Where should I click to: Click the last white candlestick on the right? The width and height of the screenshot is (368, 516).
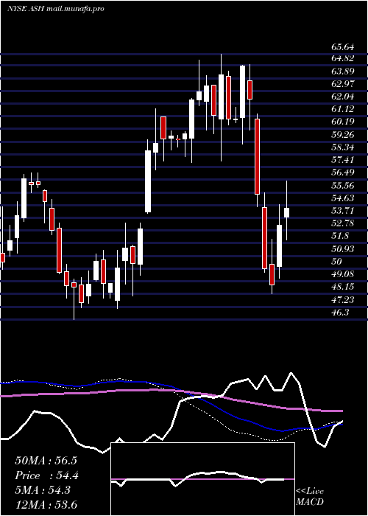tap(286, 212)
